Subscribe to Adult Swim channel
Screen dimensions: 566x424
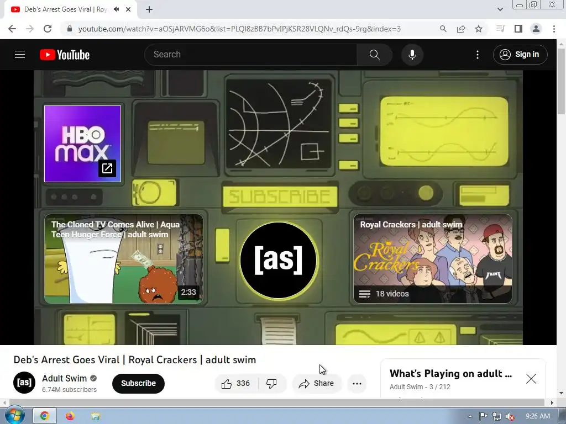pos(138,383)
